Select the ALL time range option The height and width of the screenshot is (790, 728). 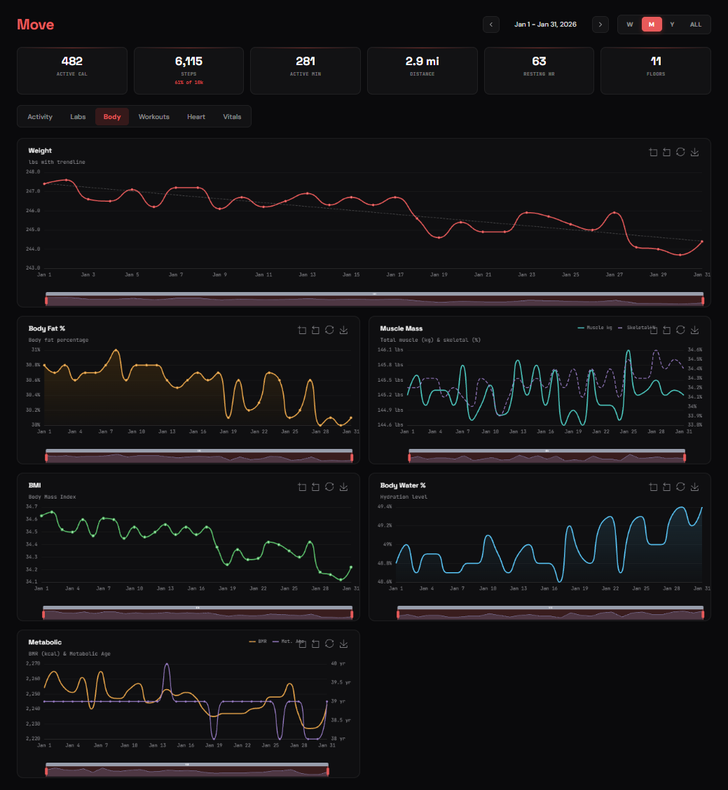tap(695, 25)
